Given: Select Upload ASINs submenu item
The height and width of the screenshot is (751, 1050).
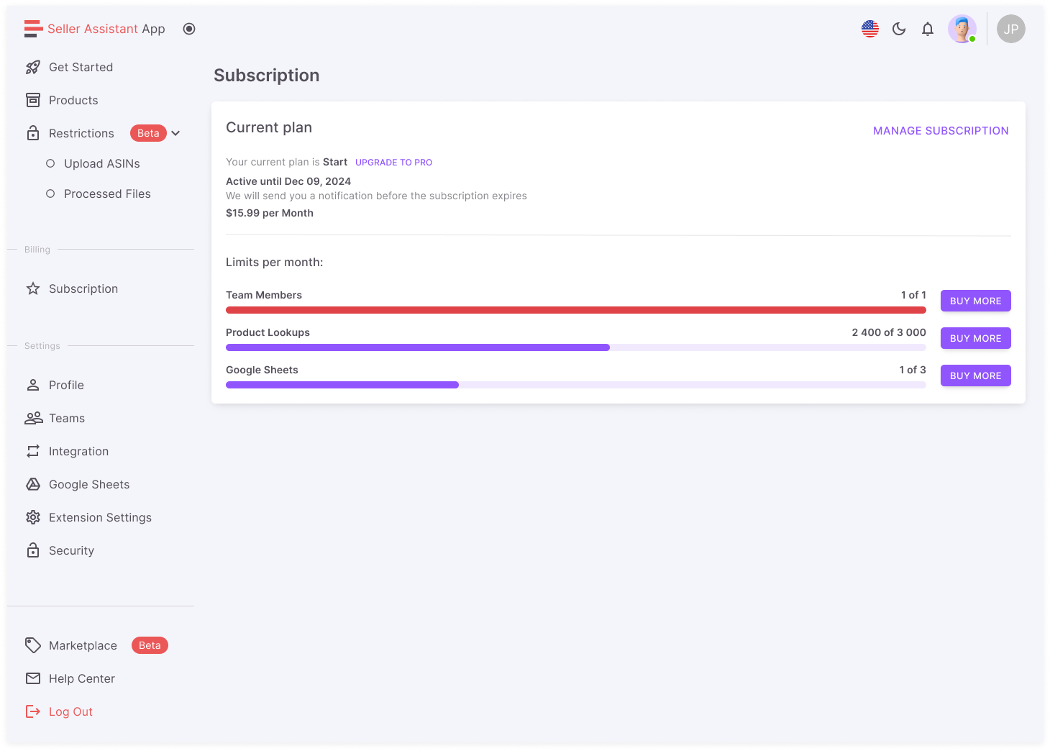Looking at the screenshot, I should tap(101, 163).
